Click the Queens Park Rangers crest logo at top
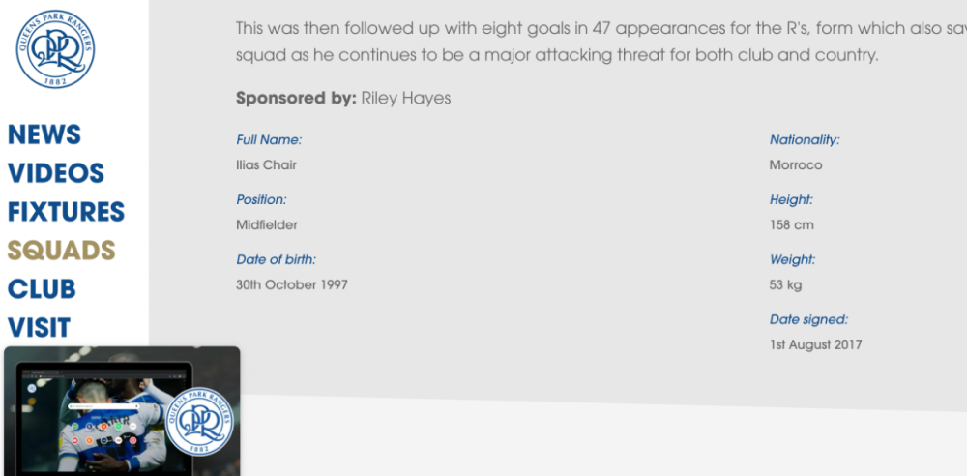 55,48
